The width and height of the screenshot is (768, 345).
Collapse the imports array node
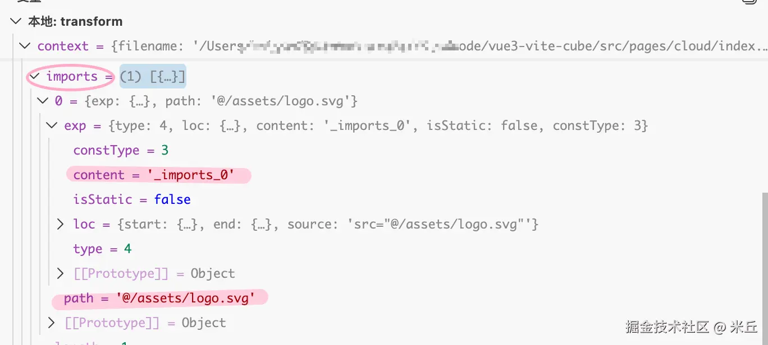pyautogui.click(x=35, y=76)
